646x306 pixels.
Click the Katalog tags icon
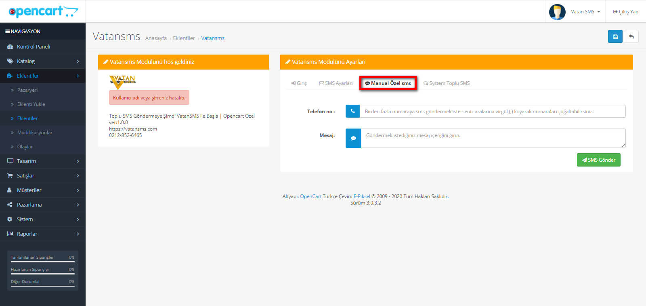[10, 61]
